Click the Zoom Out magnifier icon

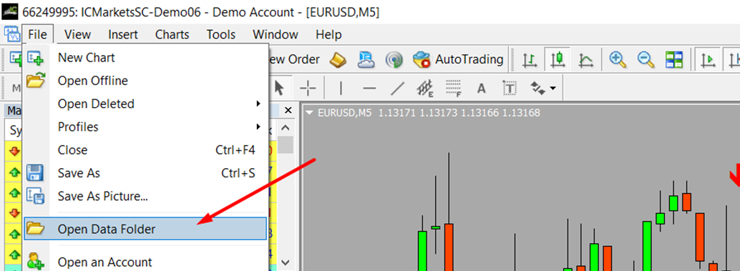(x=646, y=59)
